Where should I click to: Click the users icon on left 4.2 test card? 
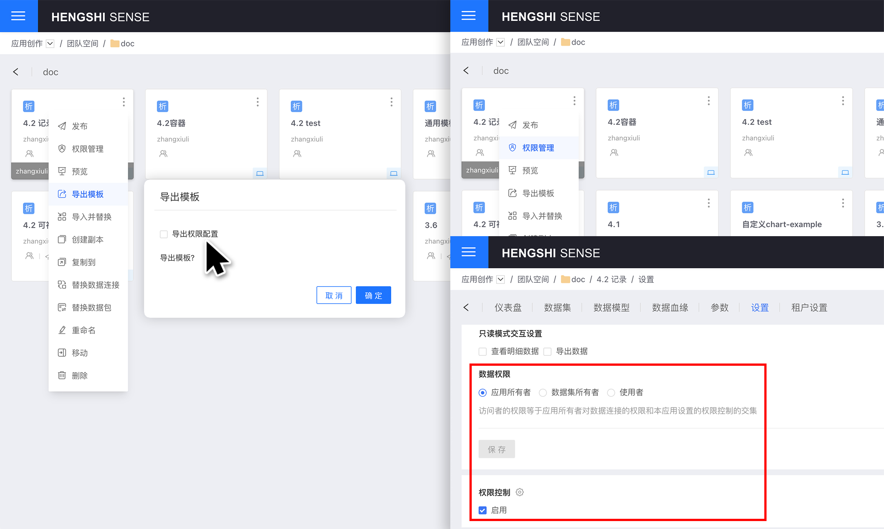tap(297, 154)
